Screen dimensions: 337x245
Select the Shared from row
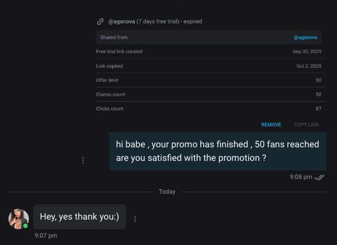(209, 37)
